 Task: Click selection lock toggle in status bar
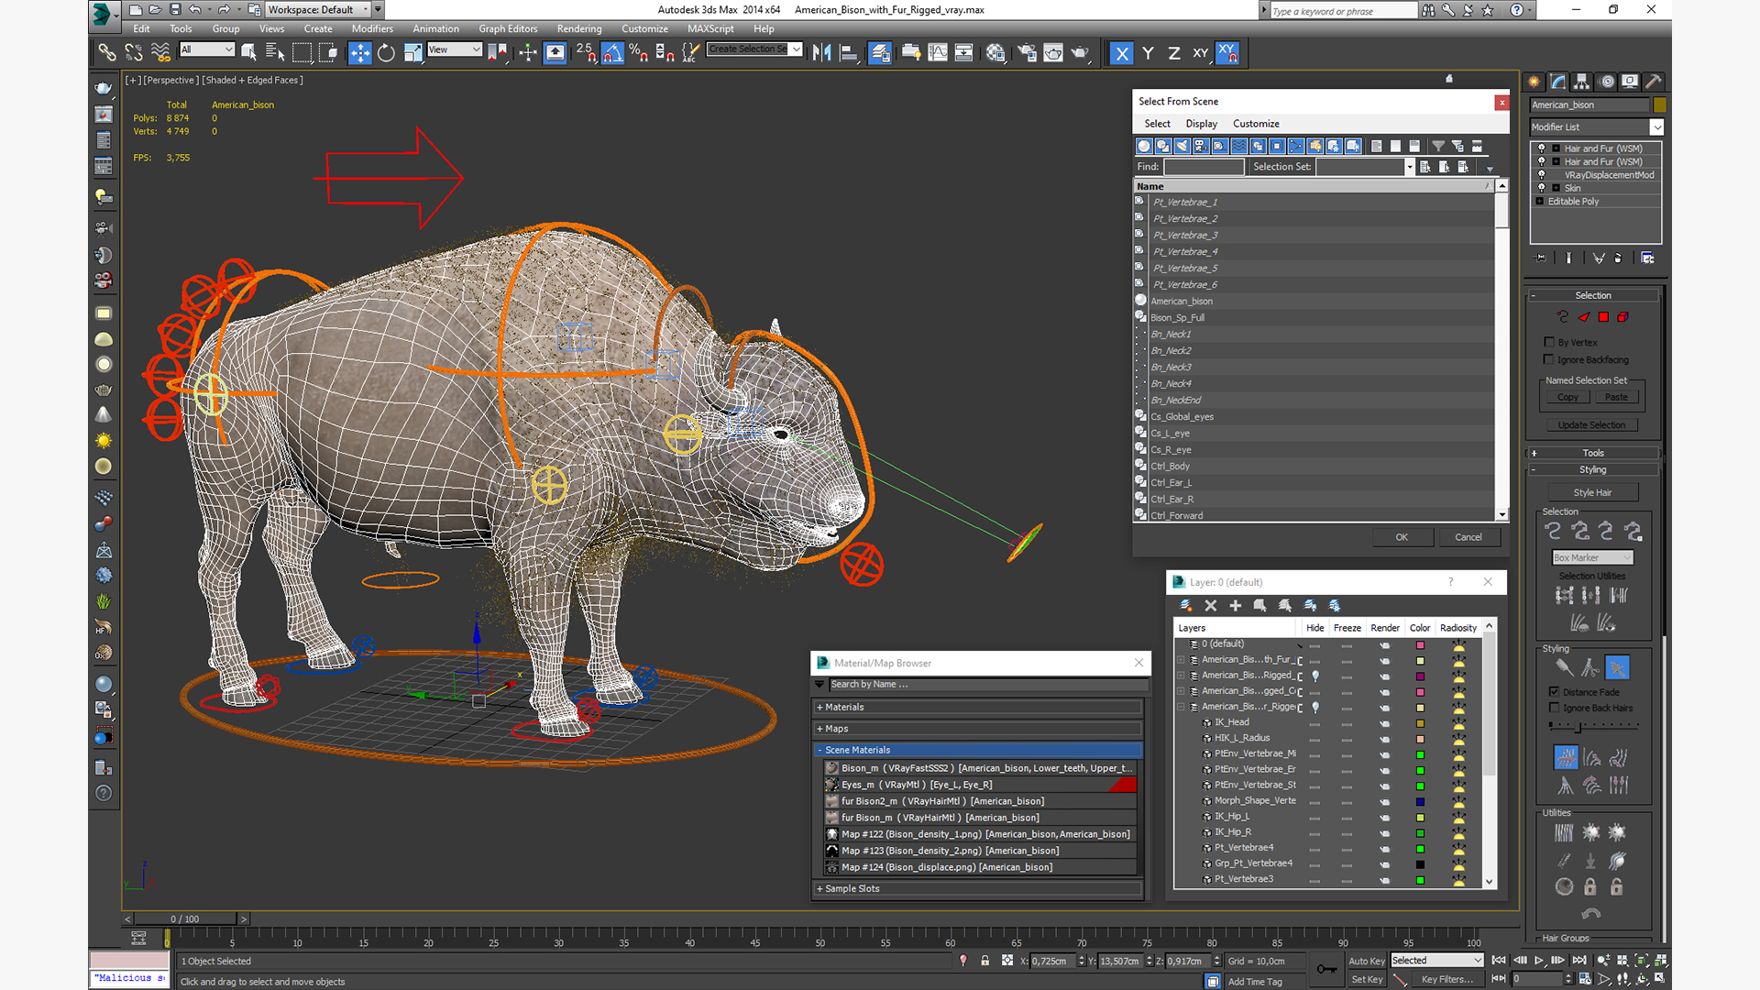pos(985,961)
